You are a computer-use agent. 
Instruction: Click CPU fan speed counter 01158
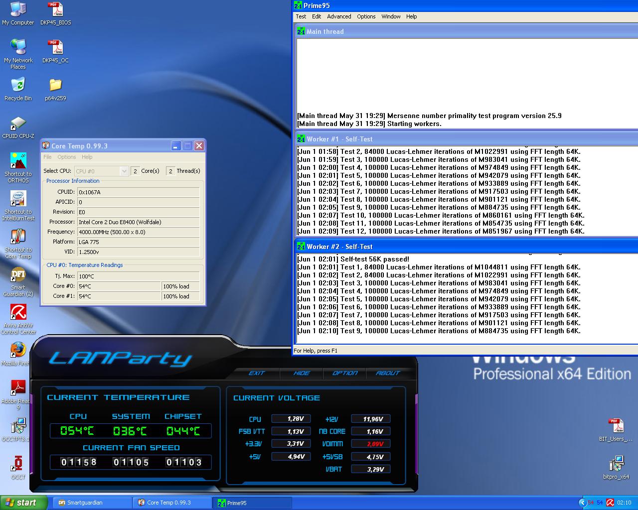[x=79, y=462]
